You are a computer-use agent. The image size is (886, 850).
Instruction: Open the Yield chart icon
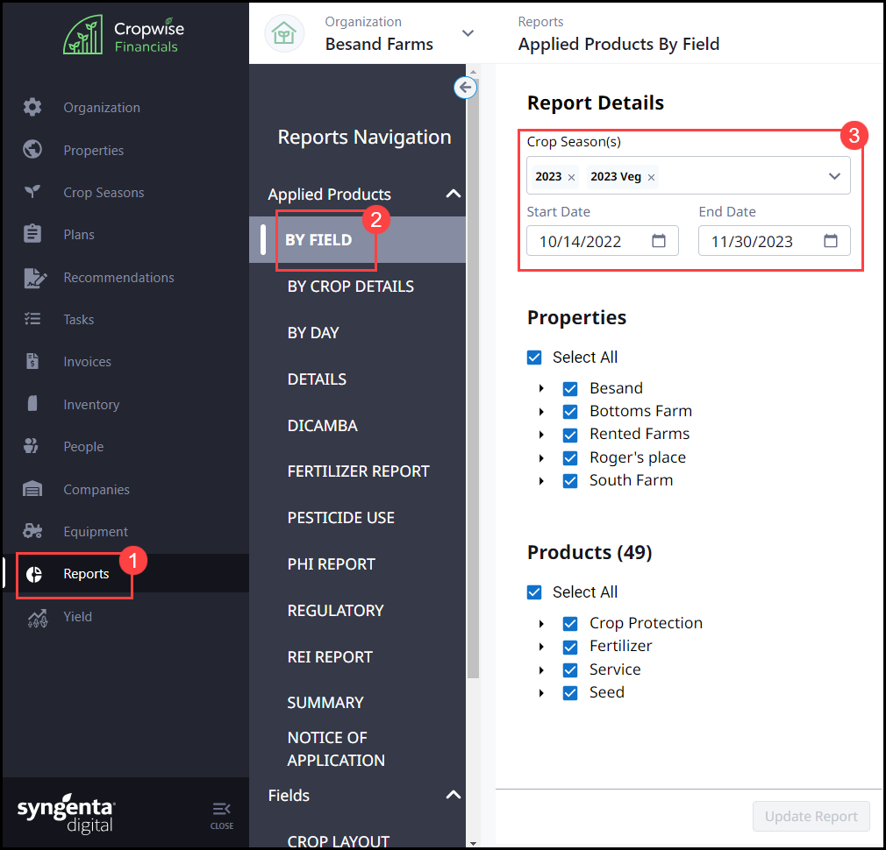(37, 617)
